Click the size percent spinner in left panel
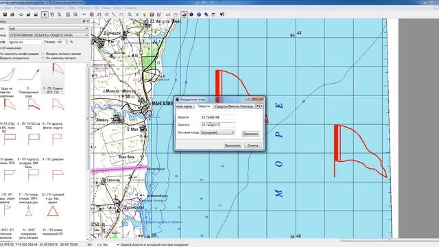The image size is (439, 247). click(x=67, y=42)
